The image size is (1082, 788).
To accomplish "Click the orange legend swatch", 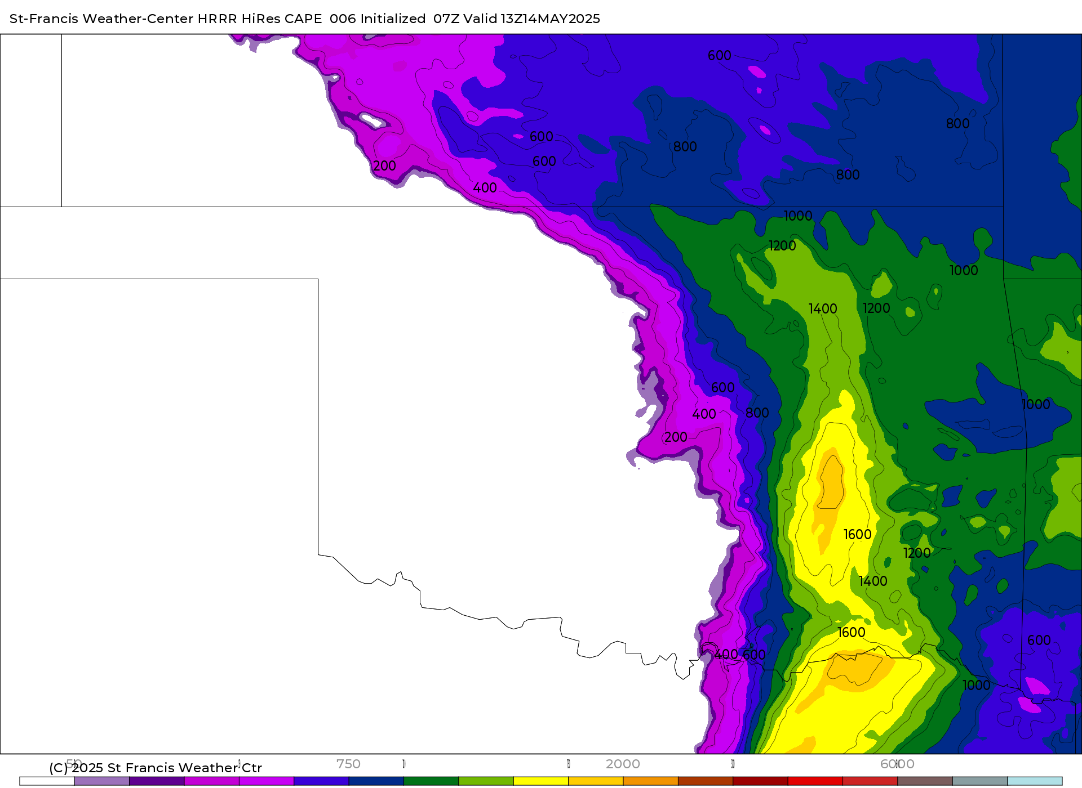I will pos(651,781).
